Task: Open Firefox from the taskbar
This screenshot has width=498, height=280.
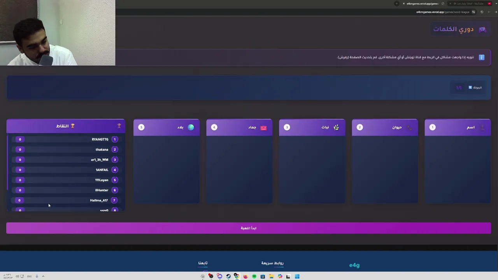Action: pos(245,276)
